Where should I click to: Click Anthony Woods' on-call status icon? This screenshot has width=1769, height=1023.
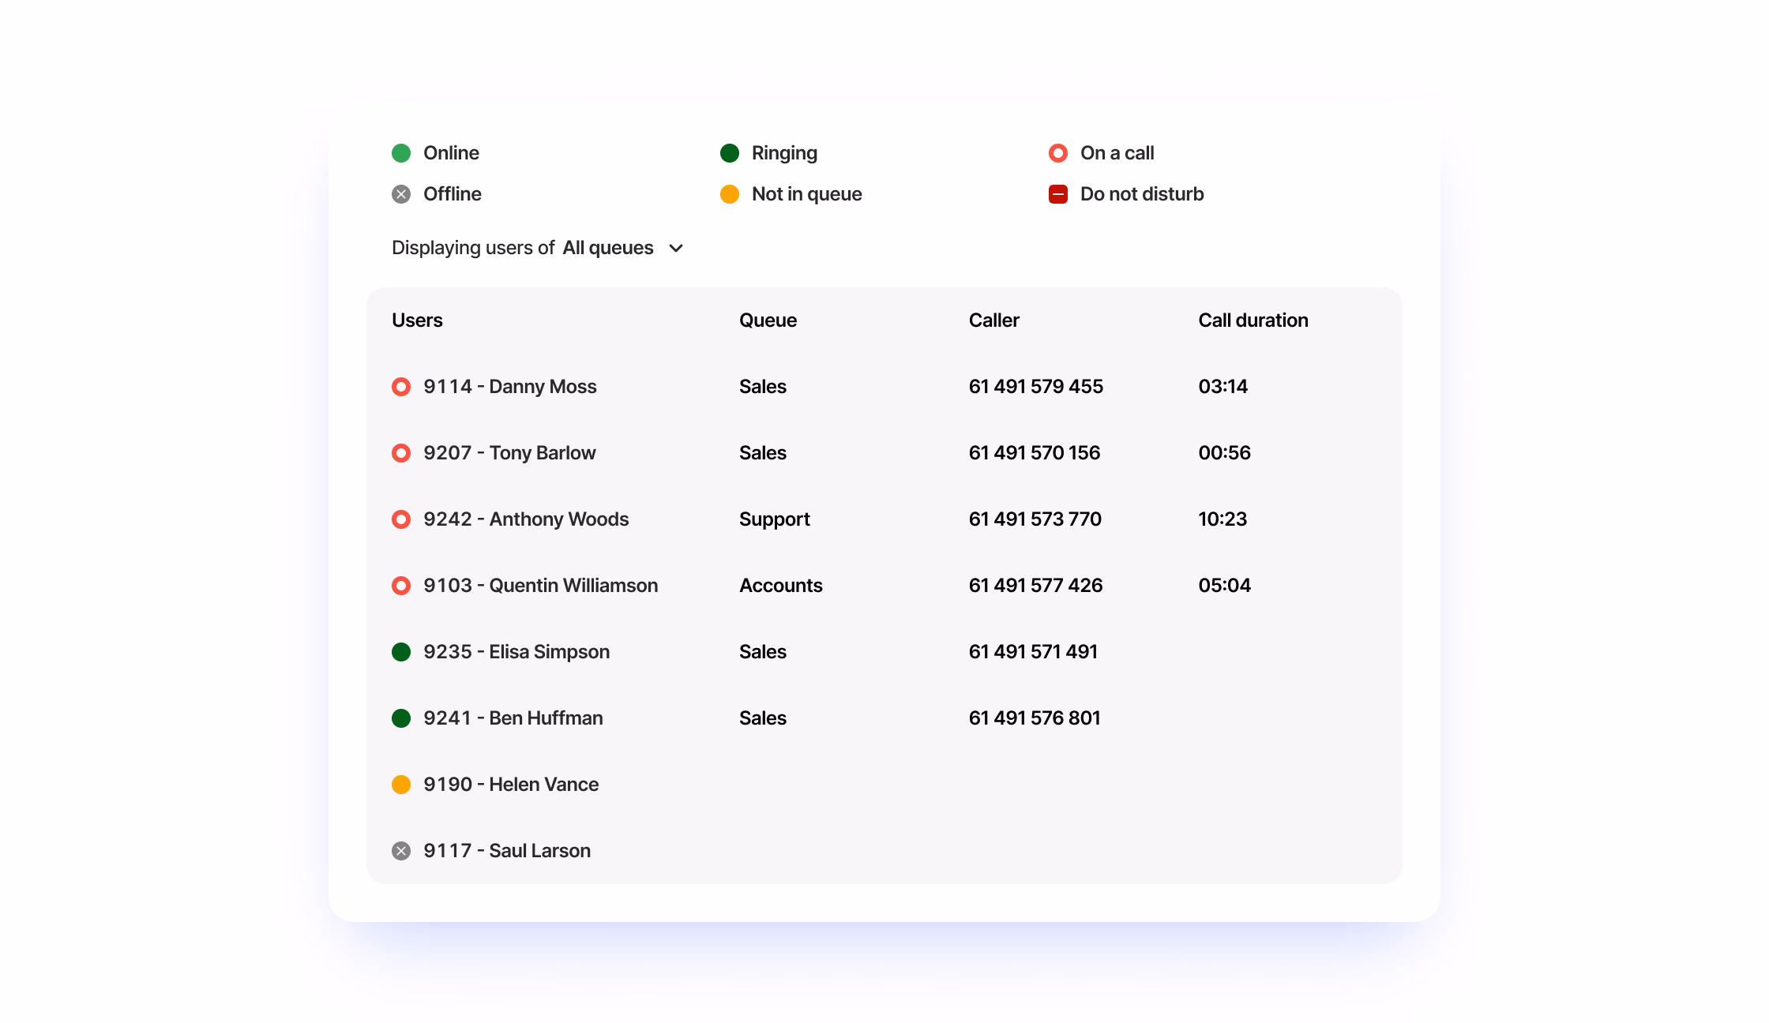401,519
